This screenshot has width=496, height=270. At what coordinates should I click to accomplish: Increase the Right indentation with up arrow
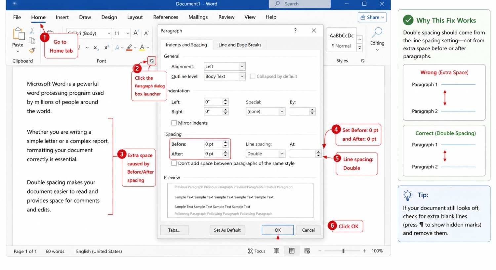226,110
